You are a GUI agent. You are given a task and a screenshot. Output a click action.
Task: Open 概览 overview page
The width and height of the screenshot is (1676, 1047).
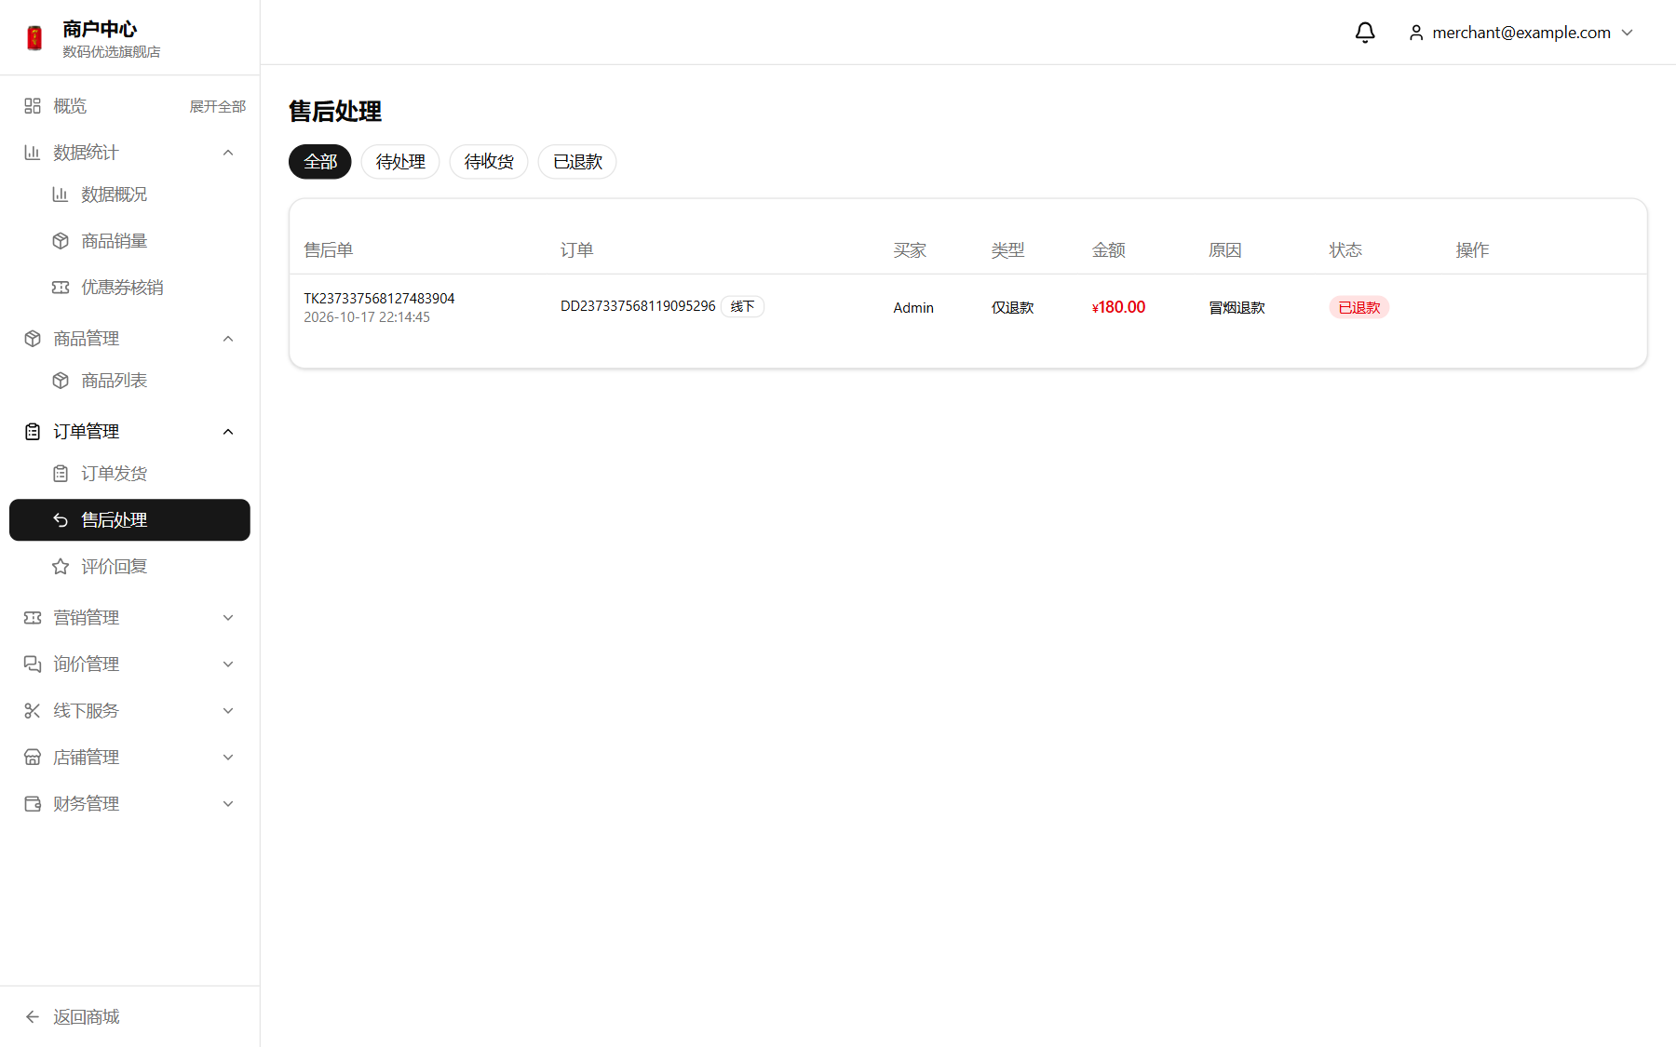(70, 106)
